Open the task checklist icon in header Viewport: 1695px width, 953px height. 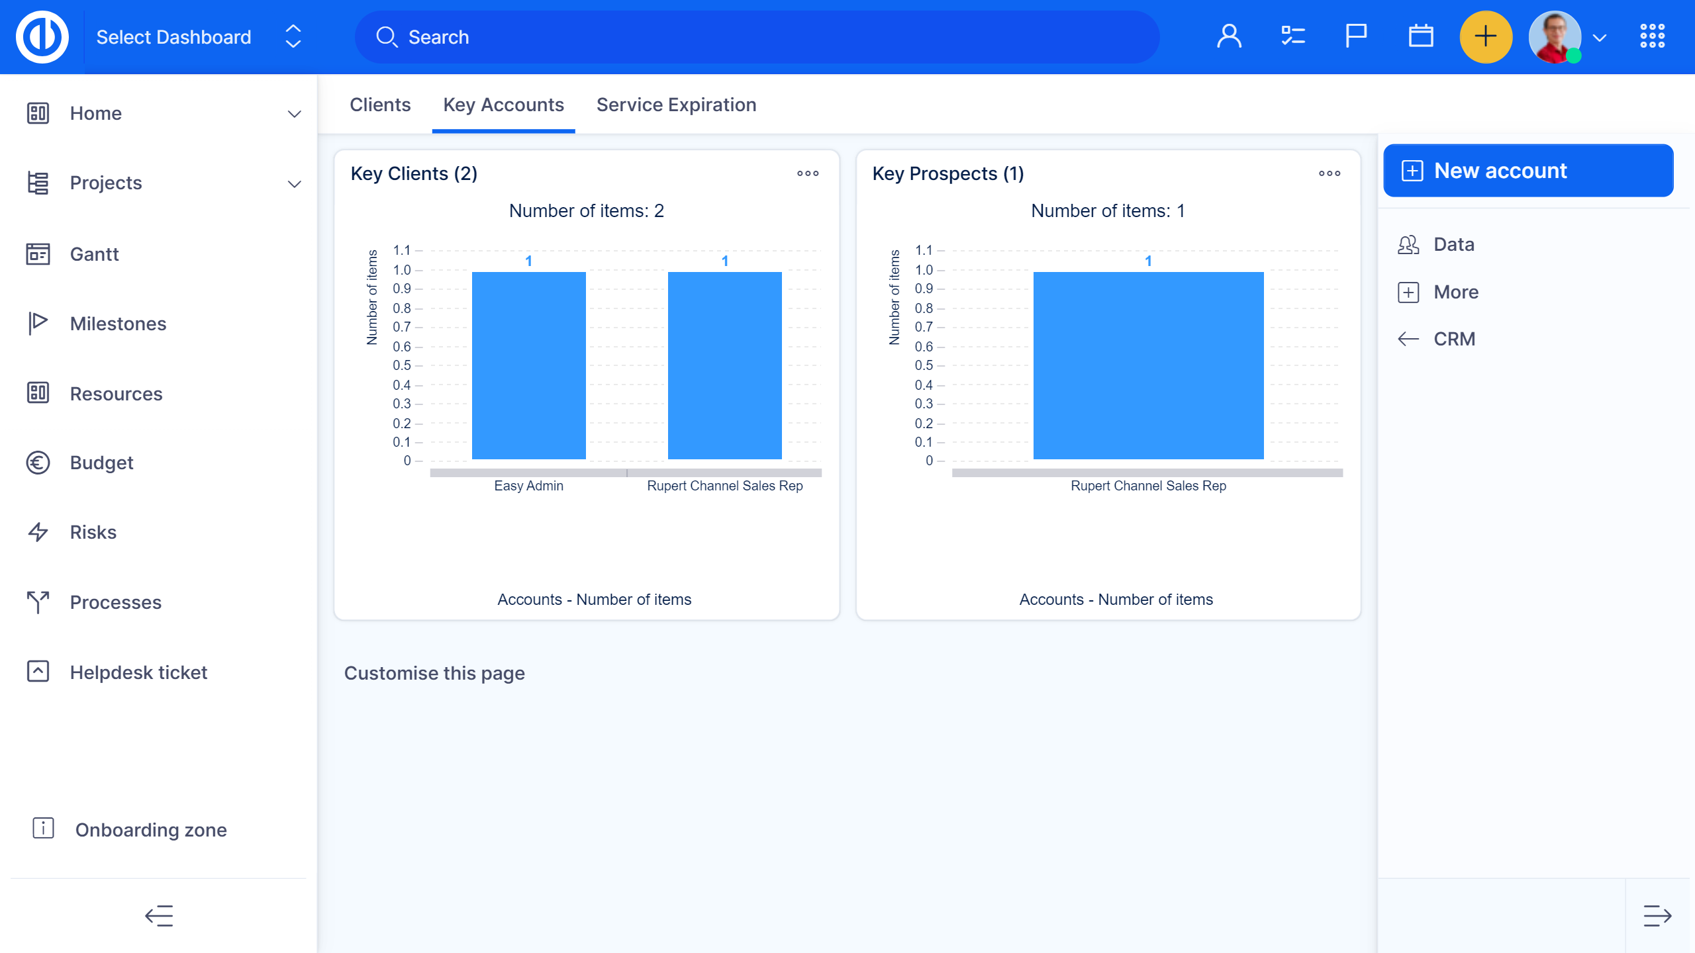pyautogui.click(x=1292, y=37)
